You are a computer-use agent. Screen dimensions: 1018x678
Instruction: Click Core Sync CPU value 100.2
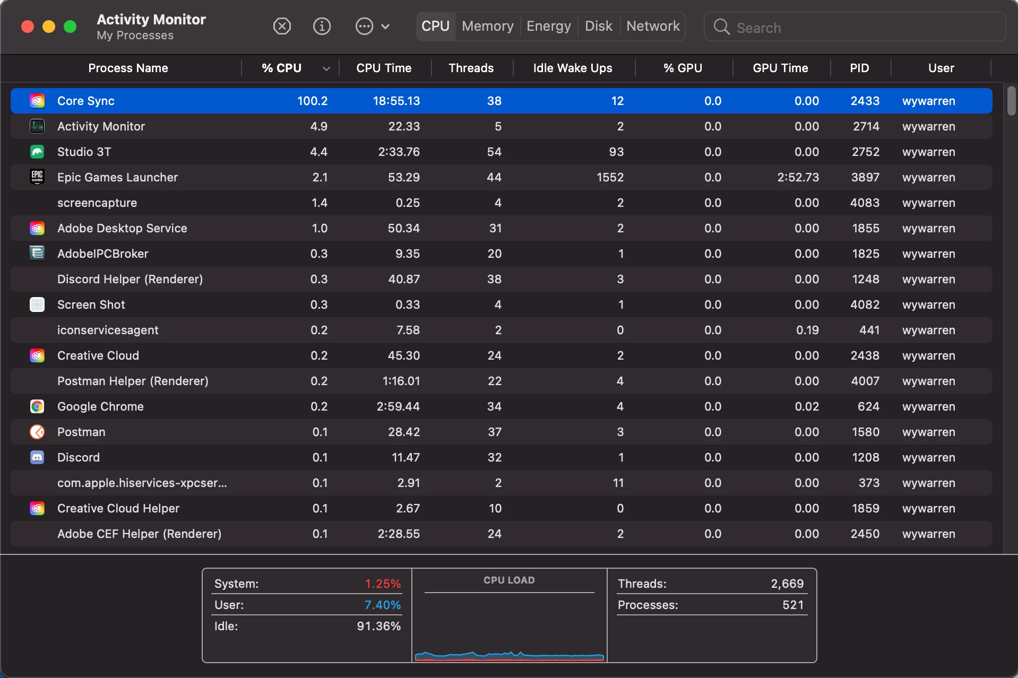312,101
